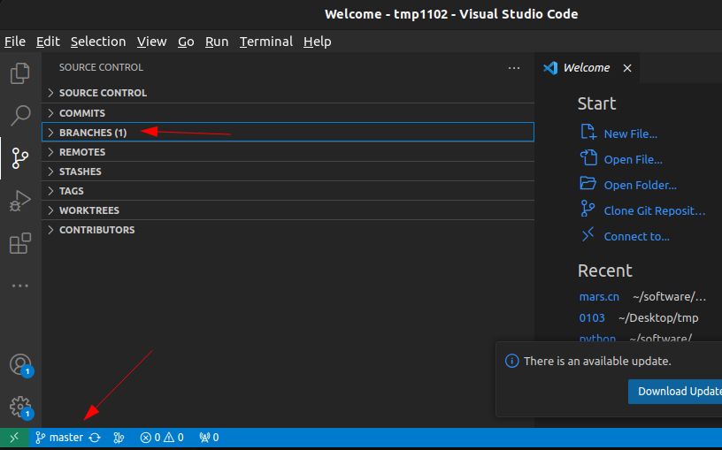Expand the Branches (1) section
Image resolution: width=722 pixels, height=450 pixels.
(93, 133)
